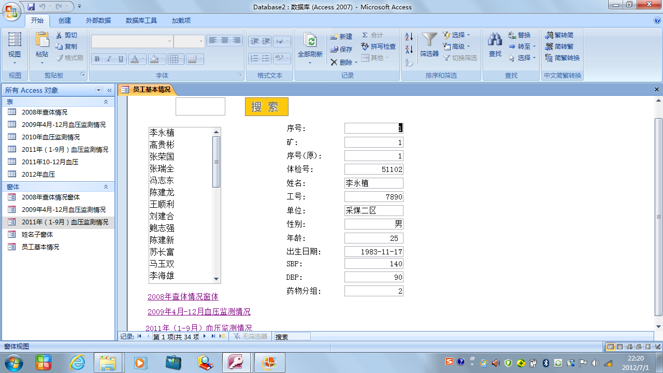
Task: Switch to the 创建 (Create) tab
Action: tap(65, 21)
